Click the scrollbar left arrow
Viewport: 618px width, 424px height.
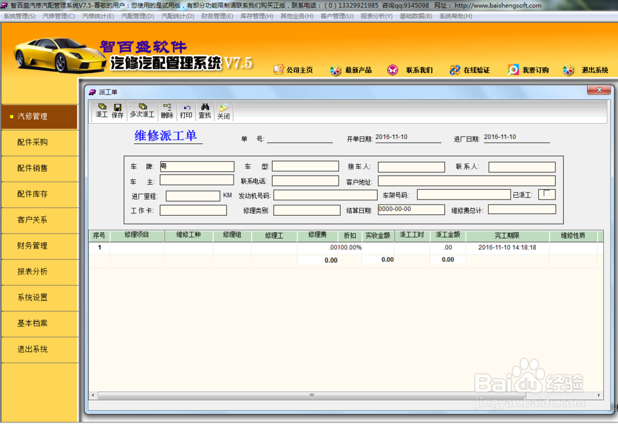point(93,395)
